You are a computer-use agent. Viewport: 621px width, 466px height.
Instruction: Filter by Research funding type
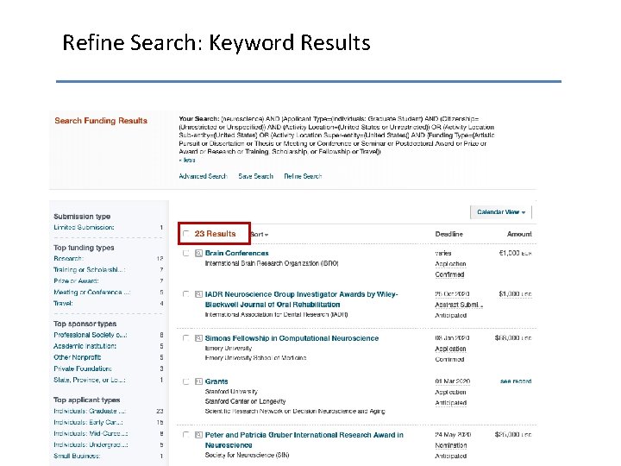[69, 259]
